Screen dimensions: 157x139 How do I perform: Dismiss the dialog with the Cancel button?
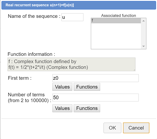[136, 128]
